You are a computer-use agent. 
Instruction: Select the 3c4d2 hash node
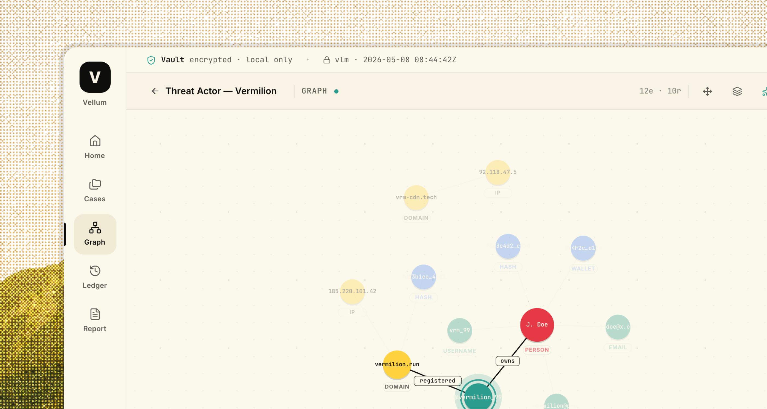(508, 246)
